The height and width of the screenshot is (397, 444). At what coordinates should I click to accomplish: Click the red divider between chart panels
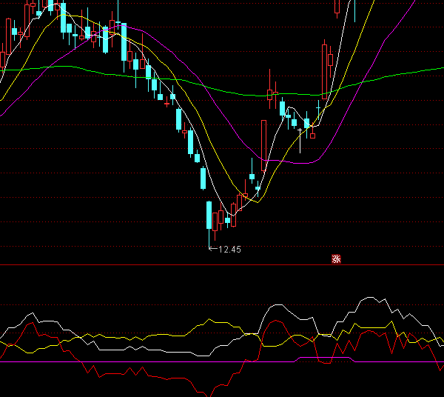(222, 264)
